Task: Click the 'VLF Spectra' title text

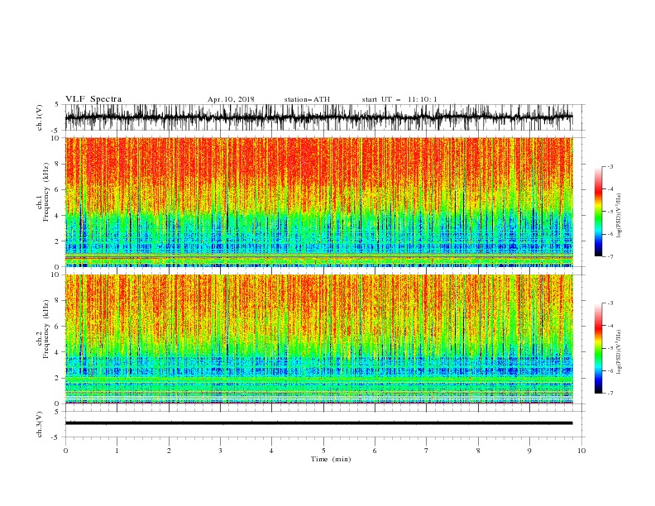Action: click(x=93, y=99)
